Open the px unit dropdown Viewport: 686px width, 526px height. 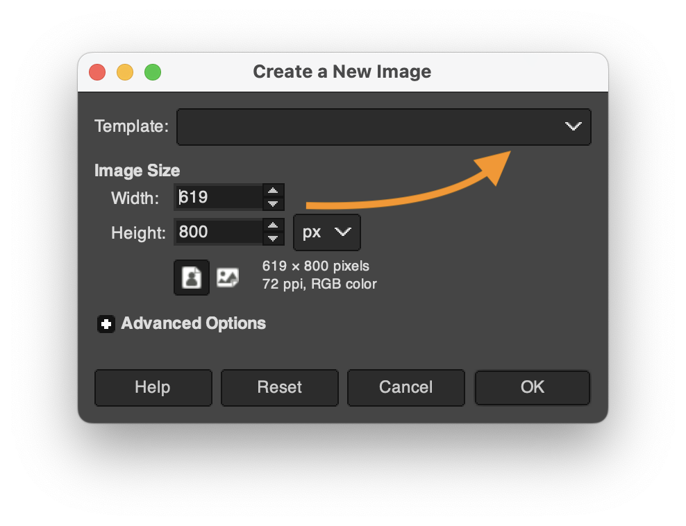(326, 232)
